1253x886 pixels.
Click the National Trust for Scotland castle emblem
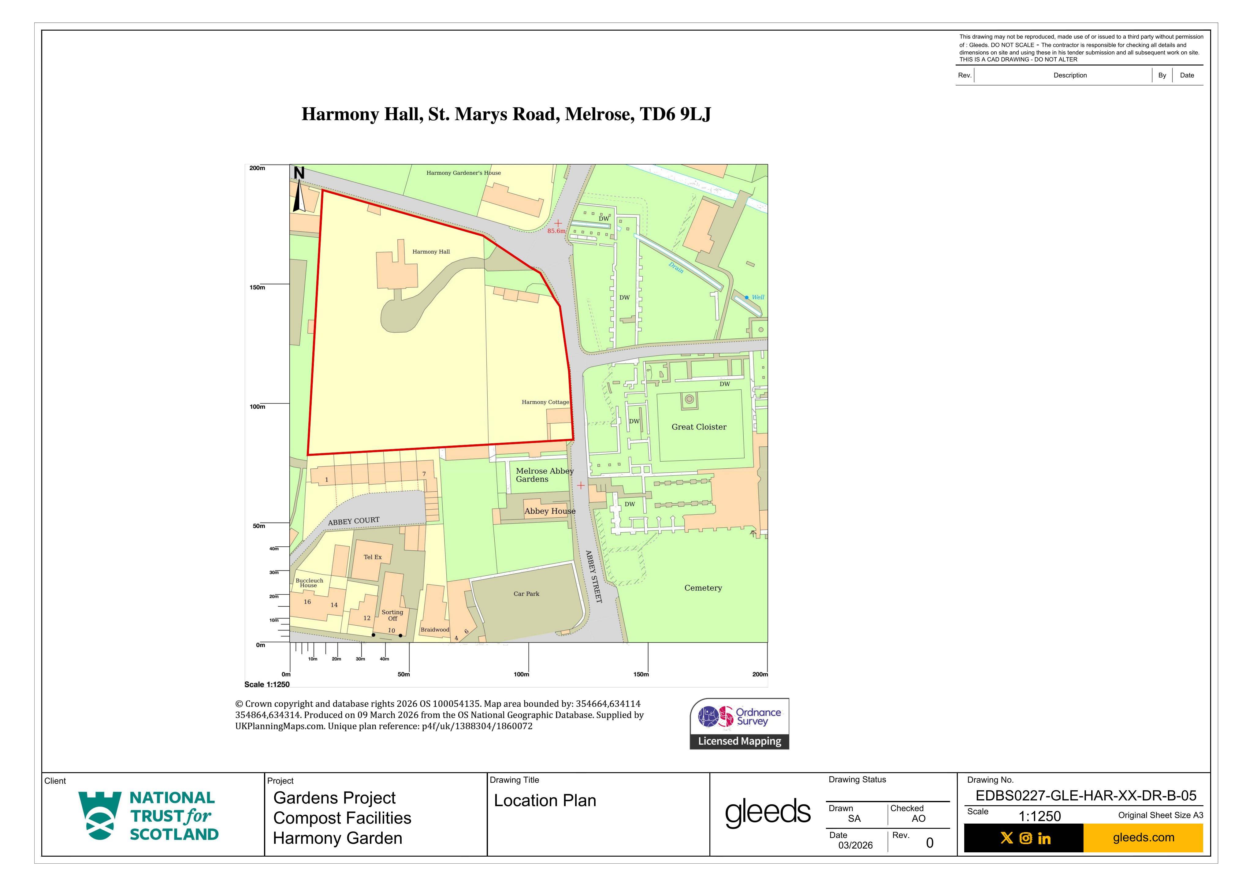click(x=100, y=816)
